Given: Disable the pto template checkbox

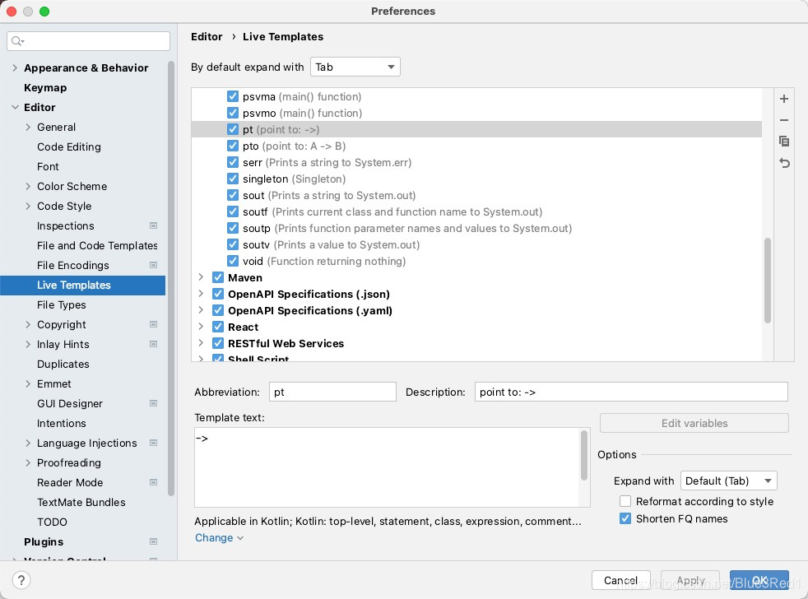Looking at the screenshot, I should (x=233, y=146).
